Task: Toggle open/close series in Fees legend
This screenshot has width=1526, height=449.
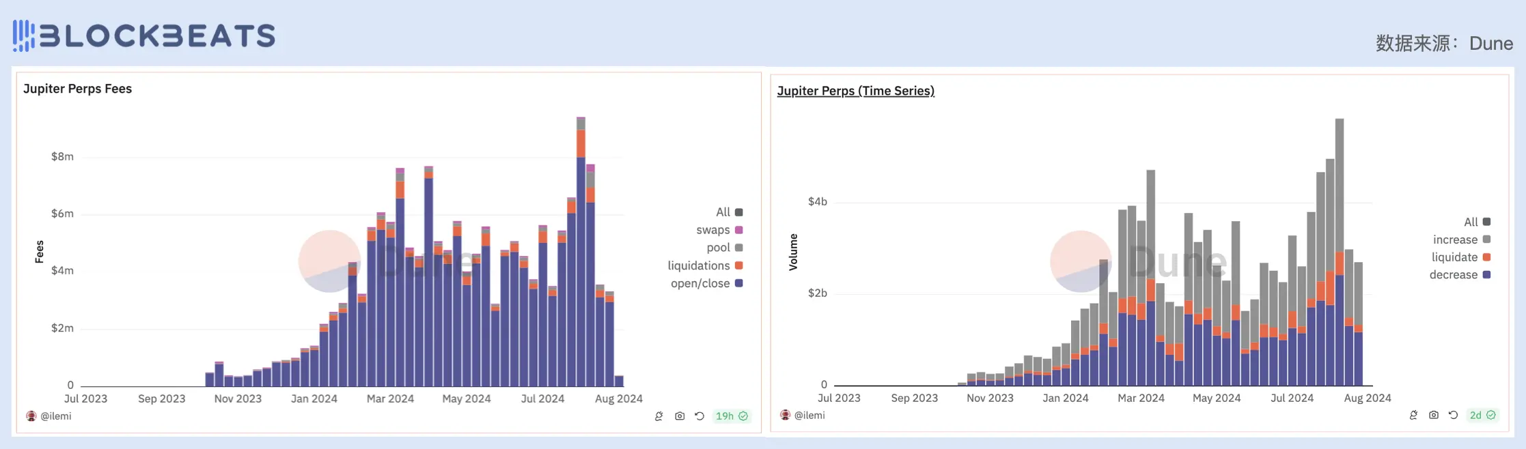Action: point(706,283)
